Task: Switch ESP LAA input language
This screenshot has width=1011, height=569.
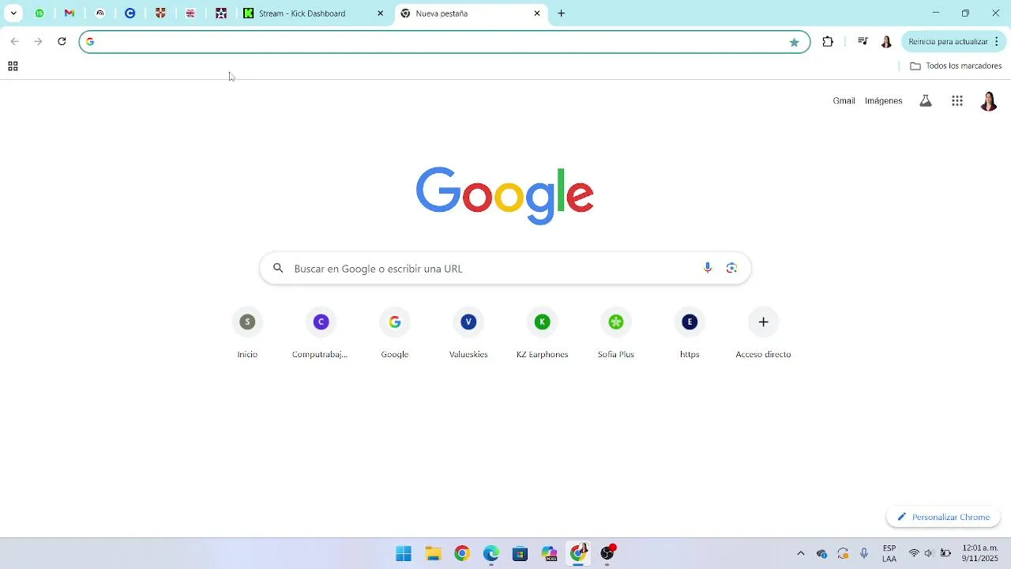Action: [x=889, y=553]
